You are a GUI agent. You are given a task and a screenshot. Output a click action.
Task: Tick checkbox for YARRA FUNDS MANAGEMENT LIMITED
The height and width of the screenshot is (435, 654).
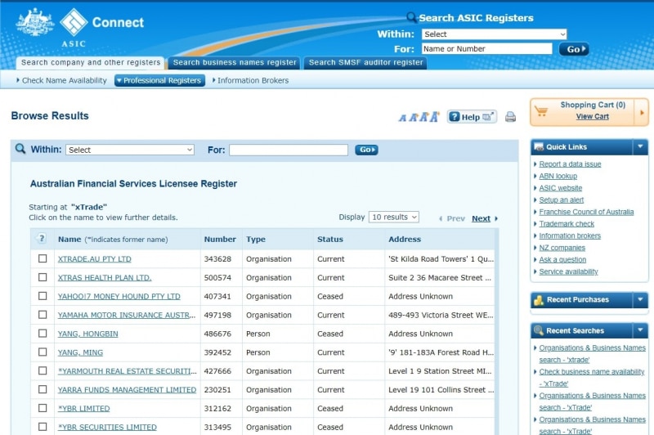pos(43,389)
